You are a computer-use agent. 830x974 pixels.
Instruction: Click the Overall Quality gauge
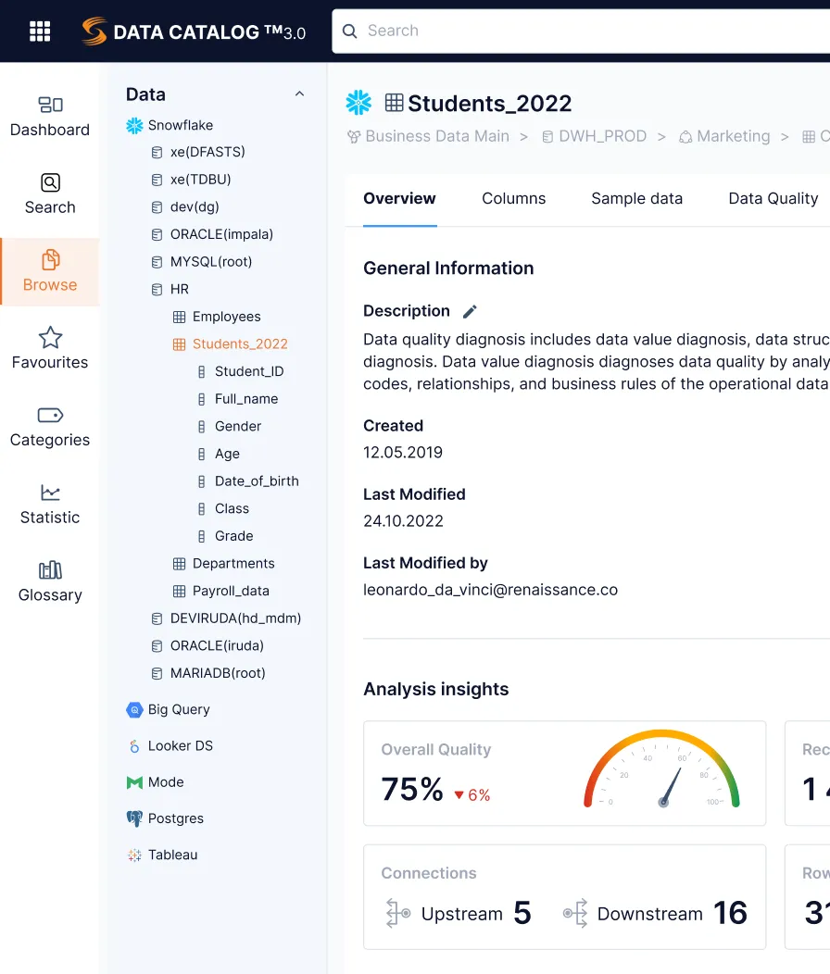tap(662, 769)
